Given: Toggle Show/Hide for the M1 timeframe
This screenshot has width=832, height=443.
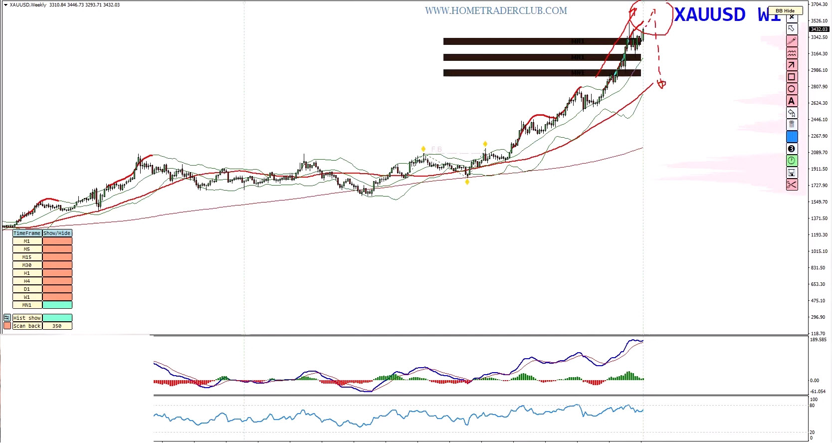Looking at the screenshot, I should 57,241.
